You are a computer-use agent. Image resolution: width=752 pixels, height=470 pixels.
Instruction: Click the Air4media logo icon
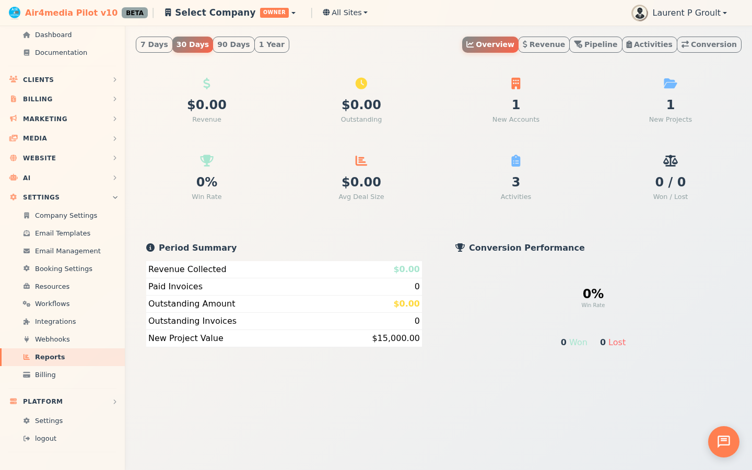pyautogui.click(x=15, y=13)
